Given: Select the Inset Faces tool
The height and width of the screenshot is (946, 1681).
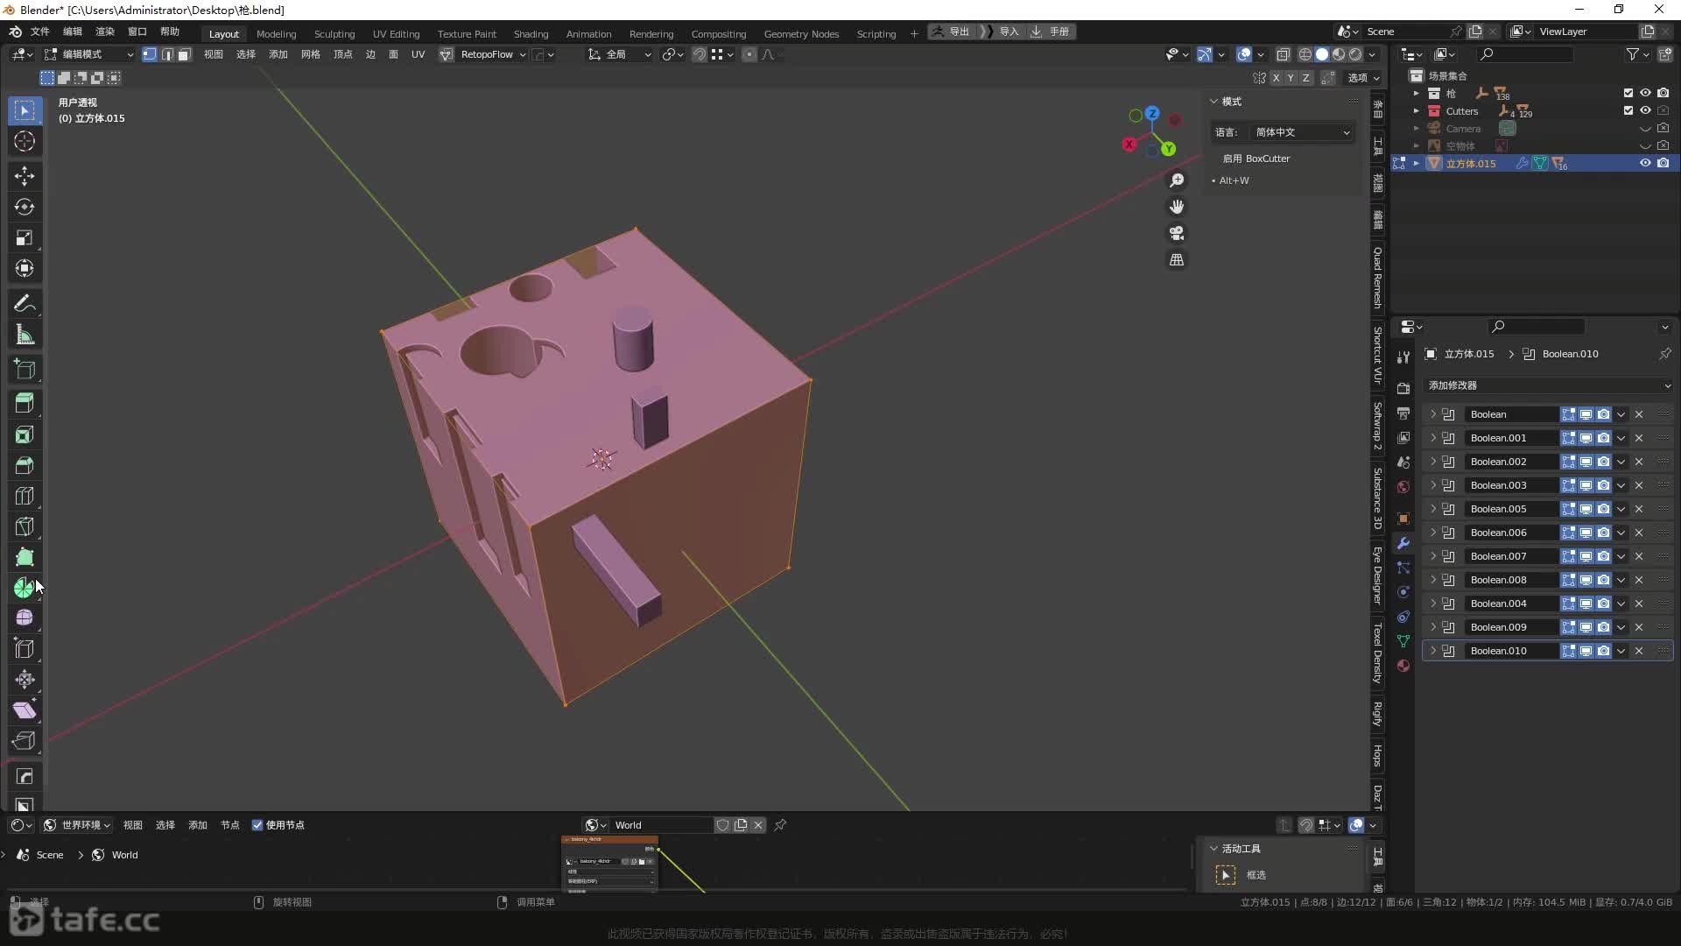Looking at the screenshot, I should [x=25, y=434].
